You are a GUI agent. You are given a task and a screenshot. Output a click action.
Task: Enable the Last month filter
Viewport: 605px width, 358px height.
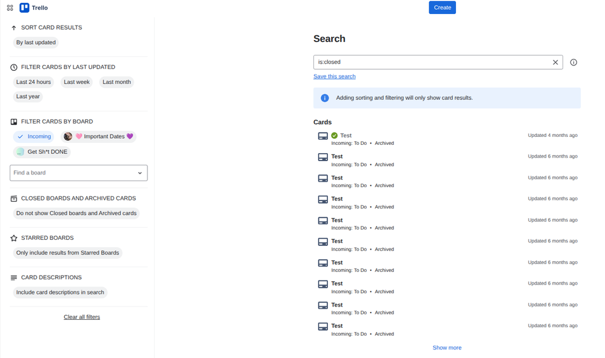(116, 82)
